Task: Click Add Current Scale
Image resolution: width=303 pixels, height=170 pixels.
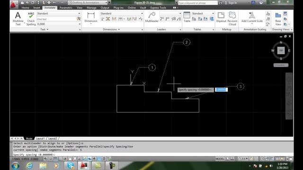Action: click(252, 17)
